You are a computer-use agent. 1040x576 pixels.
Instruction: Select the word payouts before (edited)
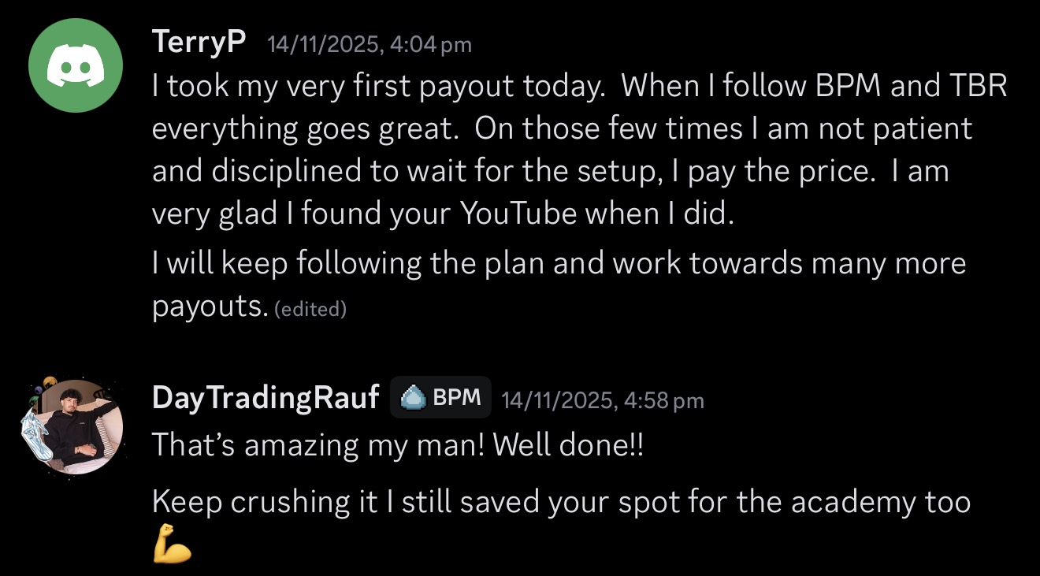(x=210, y=307)
